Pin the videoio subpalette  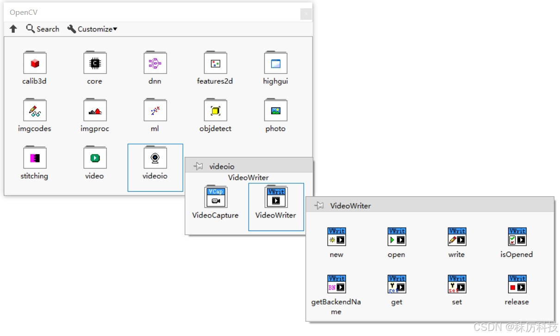198,166
